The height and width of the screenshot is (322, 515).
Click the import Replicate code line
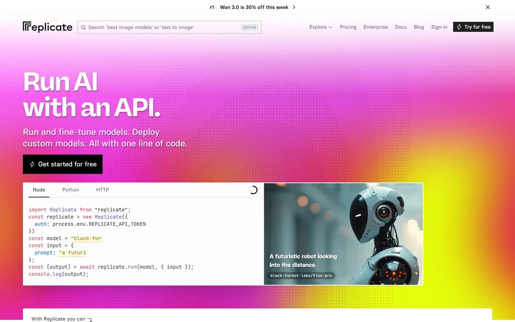(x=79, y=210)
